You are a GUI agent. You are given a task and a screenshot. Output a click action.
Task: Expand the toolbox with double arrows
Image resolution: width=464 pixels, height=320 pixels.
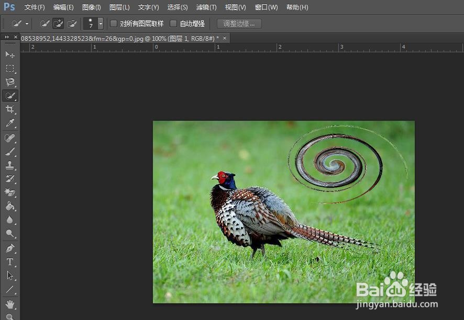click(7, 37)
